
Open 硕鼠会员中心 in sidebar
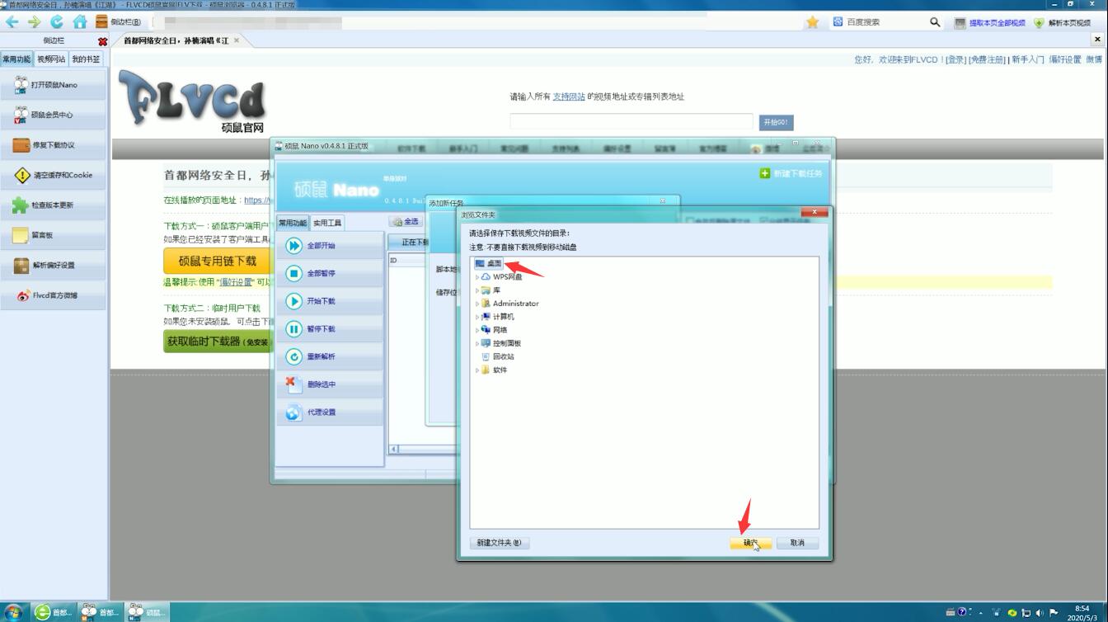point(54,115)
